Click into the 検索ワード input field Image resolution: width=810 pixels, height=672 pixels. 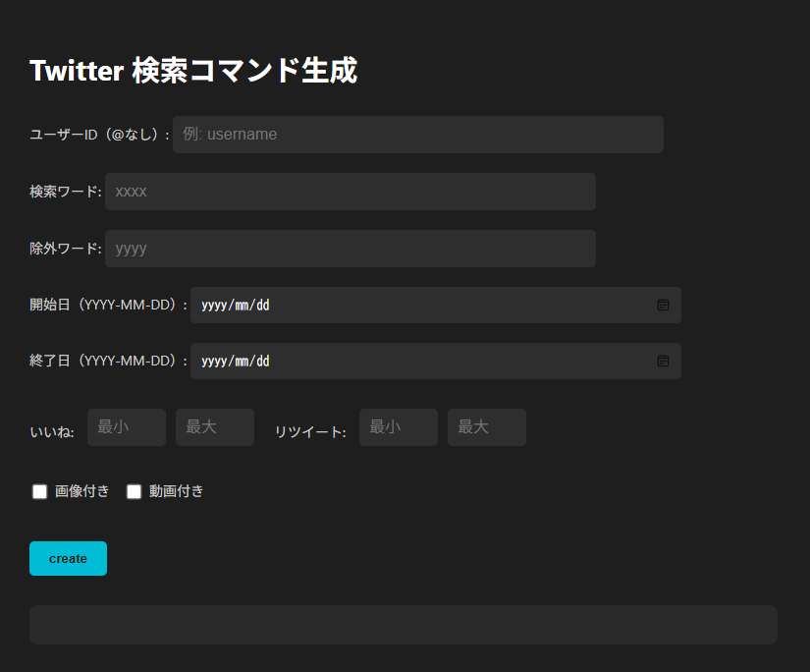[350, 192]
